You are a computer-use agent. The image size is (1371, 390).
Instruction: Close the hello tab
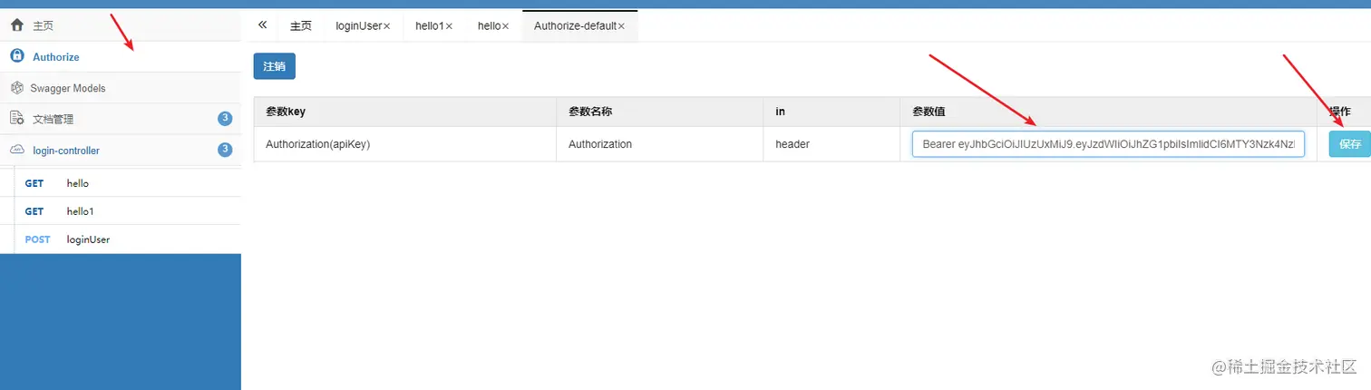click(x=505, y=26)
